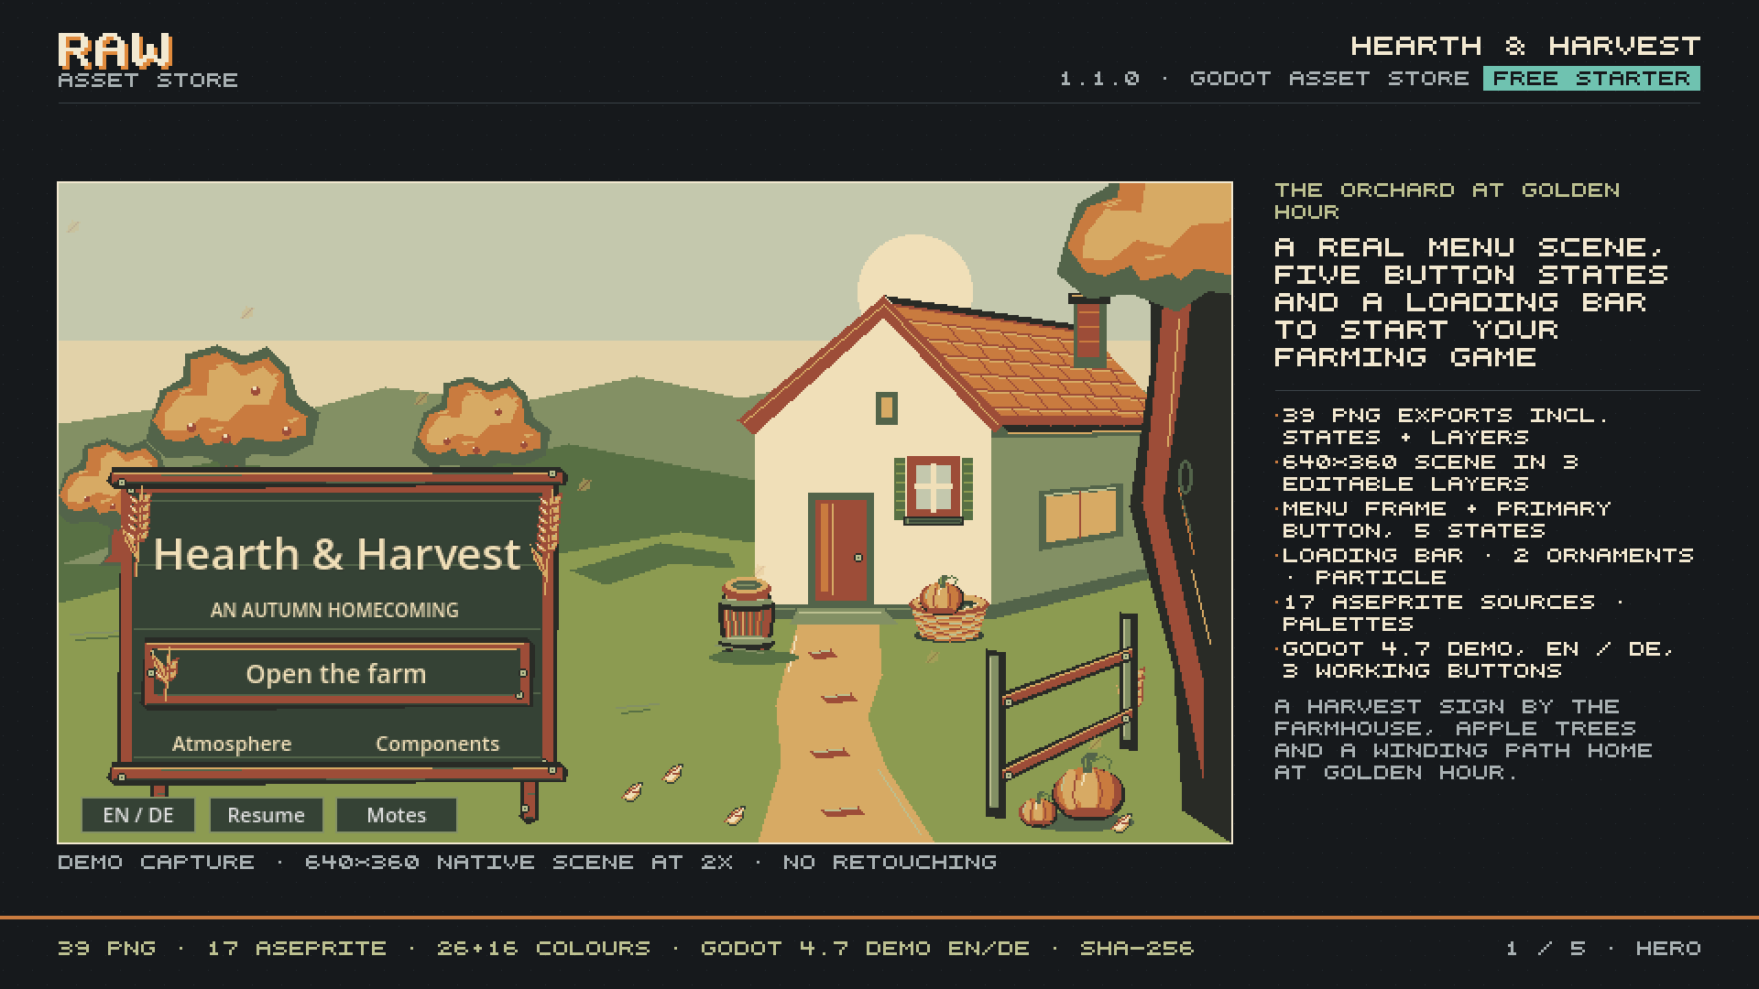Image resolution: width=1759 pixels, height=989 pixels.
Task: Click the brick chimney on the farmhouse roof
Action: click(1088, 329)
